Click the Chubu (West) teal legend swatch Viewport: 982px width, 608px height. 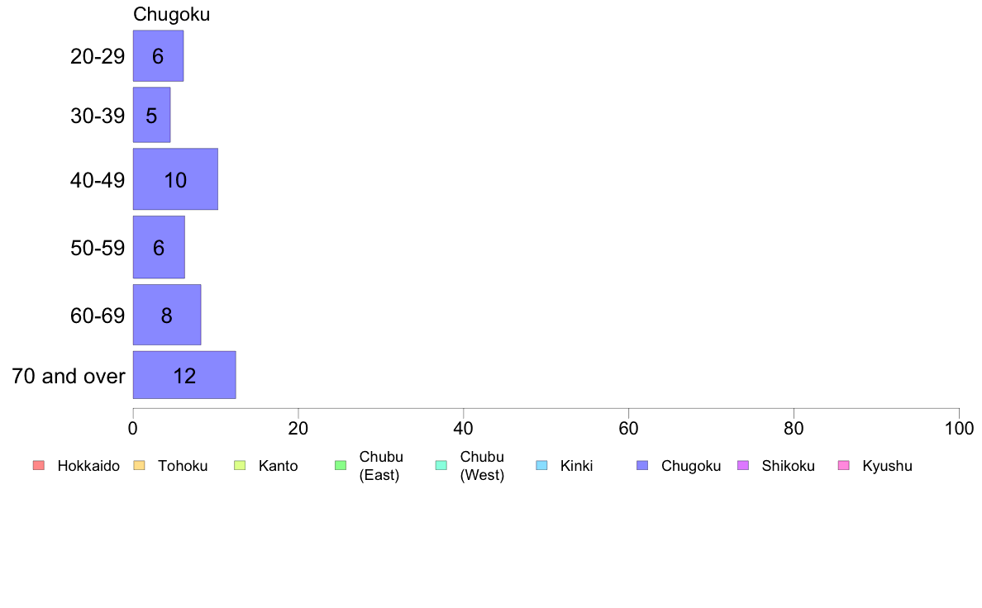point(441,465)
